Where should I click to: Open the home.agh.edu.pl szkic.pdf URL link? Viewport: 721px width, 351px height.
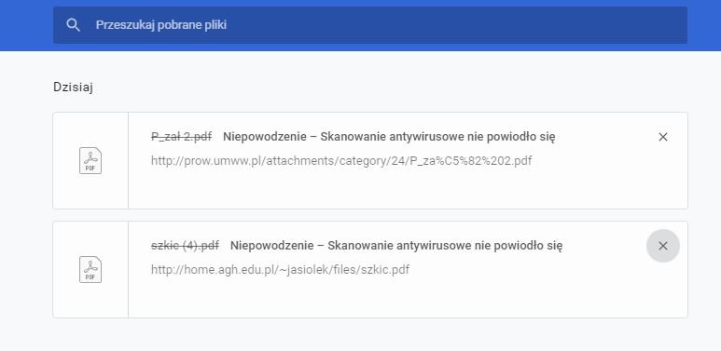point(280,269)
